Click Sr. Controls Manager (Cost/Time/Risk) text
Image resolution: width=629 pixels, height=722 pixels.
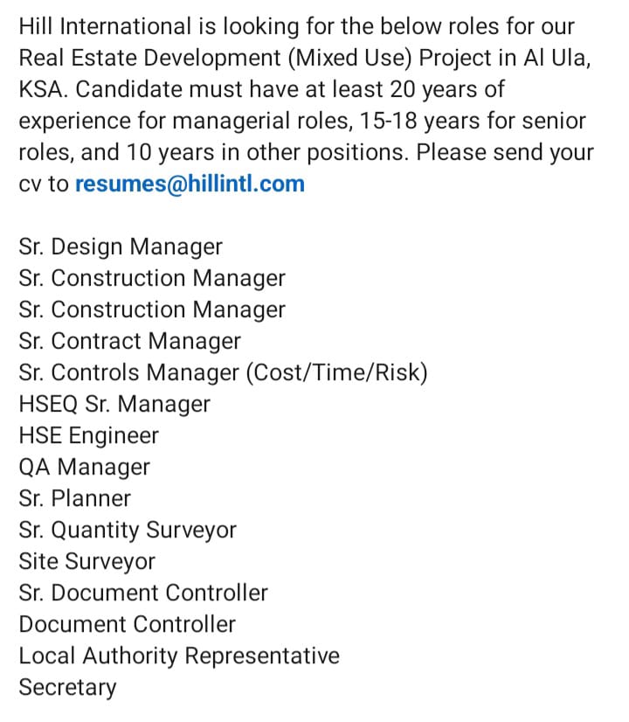[x=223, y=373]
